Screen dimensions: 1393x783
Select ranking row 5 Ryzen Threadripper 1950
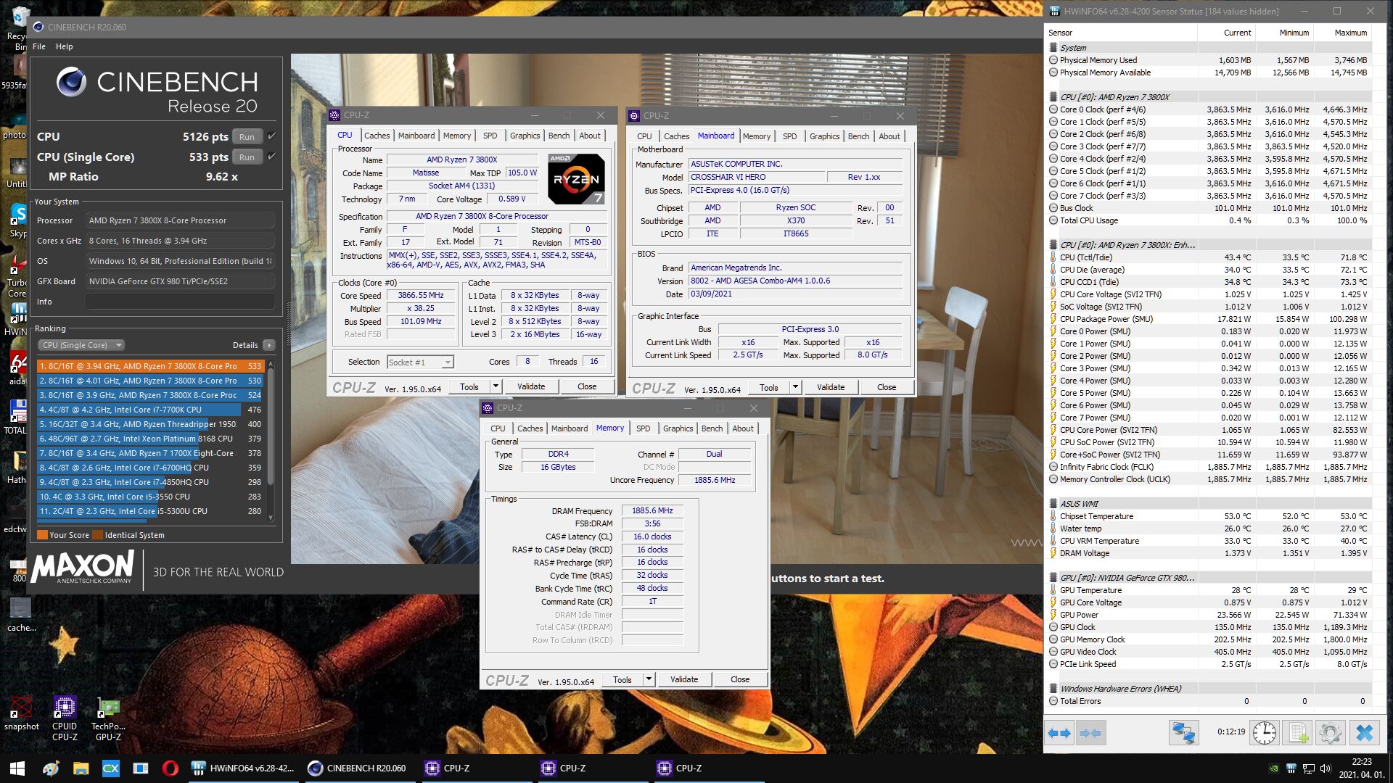[x=149, y=424]
